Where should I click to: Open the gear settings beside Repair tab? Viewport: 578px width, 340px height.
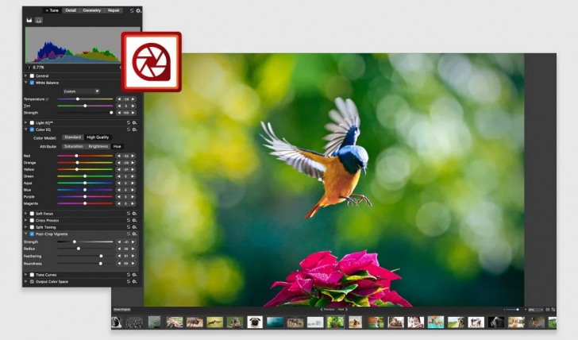pos(138,10)
